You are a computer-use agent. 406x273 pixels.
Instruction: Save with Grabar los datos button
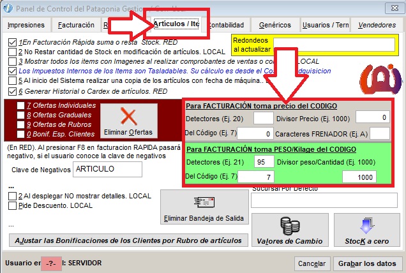pyautogui.click(x=367, y=263)
